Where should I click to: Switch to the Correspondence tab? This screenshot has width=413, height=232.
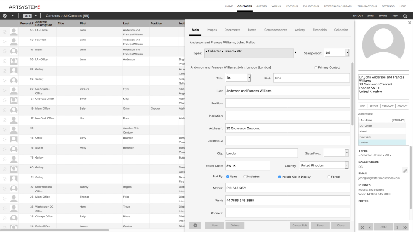275,30
